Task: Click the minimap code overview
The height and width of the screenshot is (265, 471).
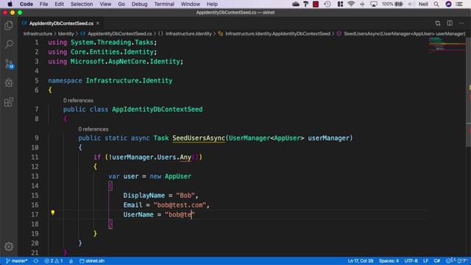Action: pos(447,45)
